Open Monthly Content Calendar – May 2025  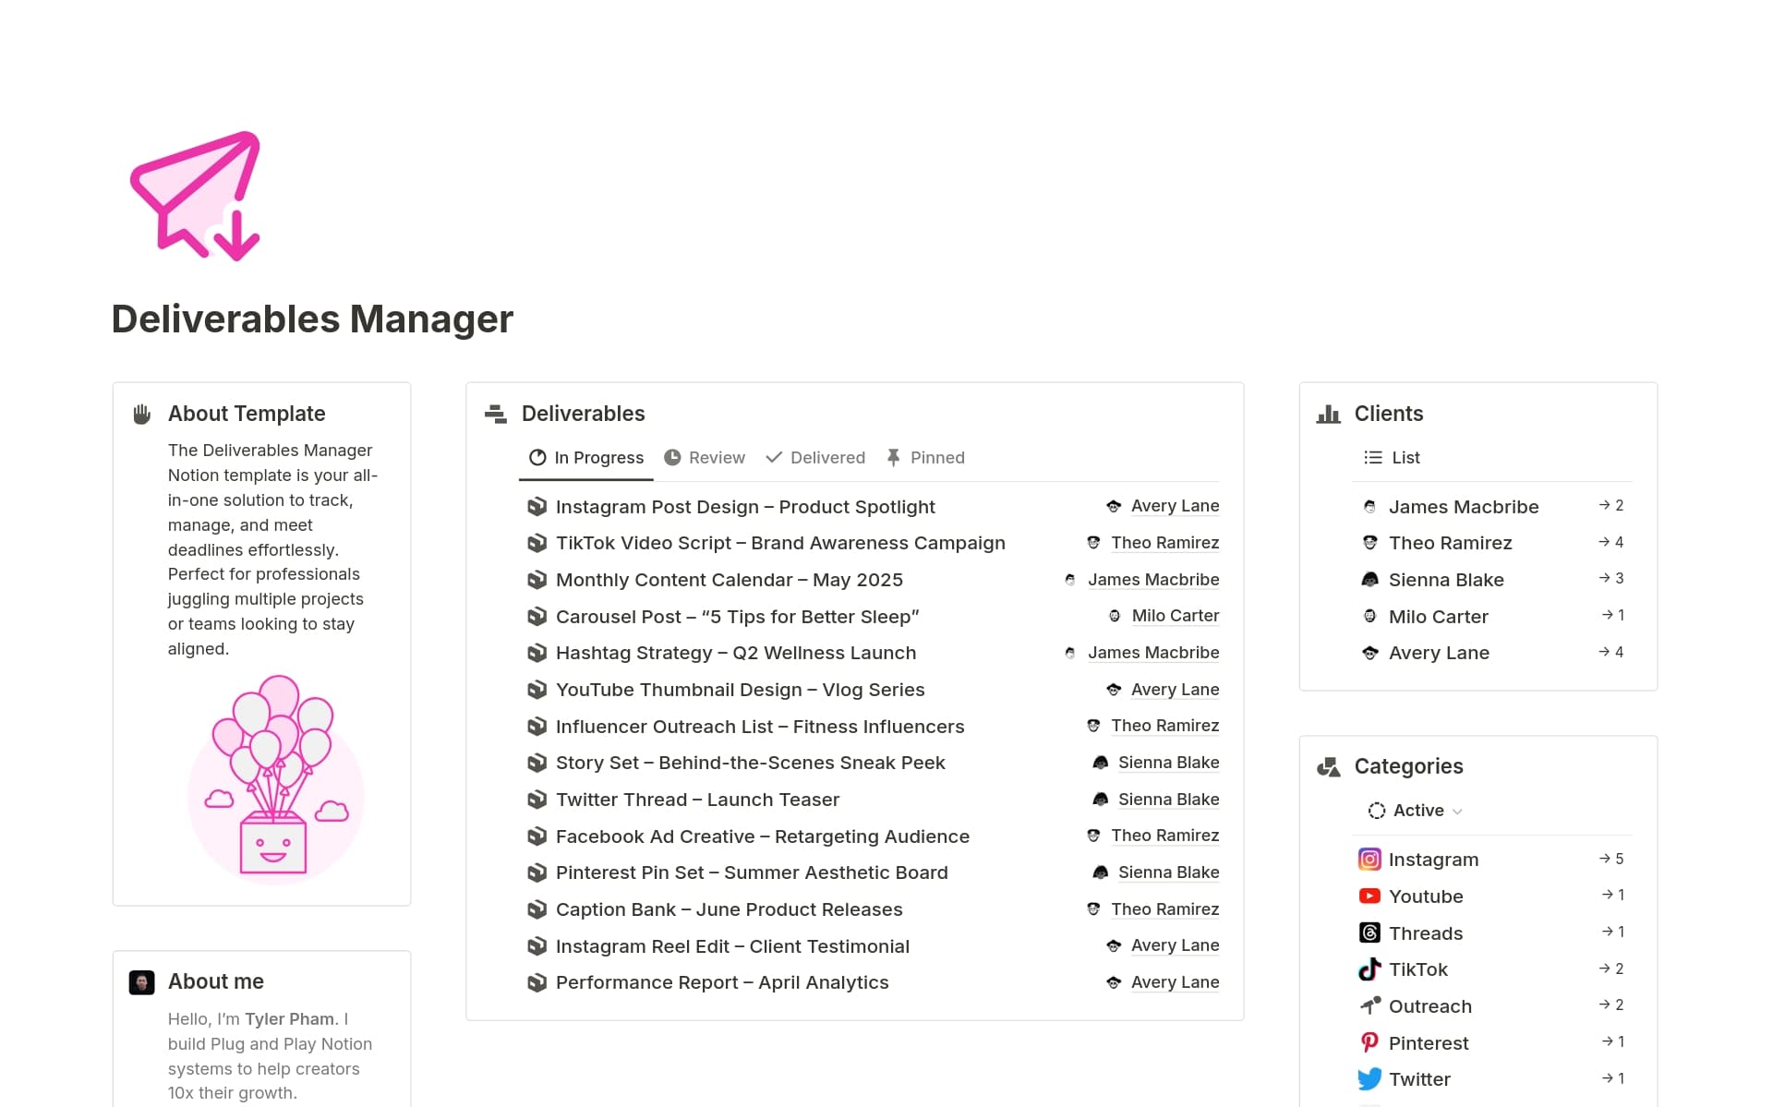(729, 580)
